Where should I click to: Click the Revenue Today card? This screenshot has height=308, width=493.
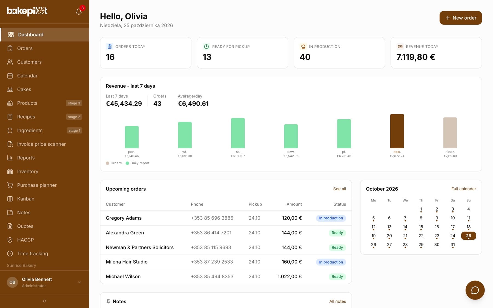(x=436, y=53)
